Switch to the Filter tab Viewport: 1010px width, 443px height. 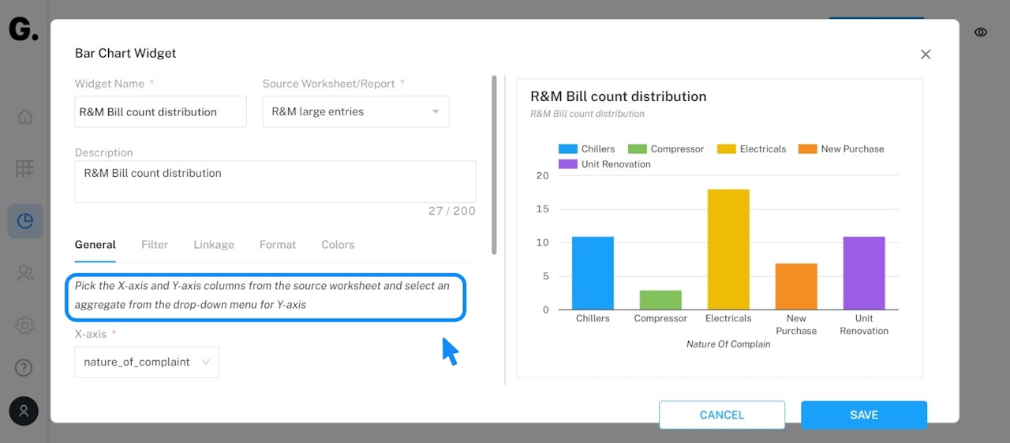(155, 245)
